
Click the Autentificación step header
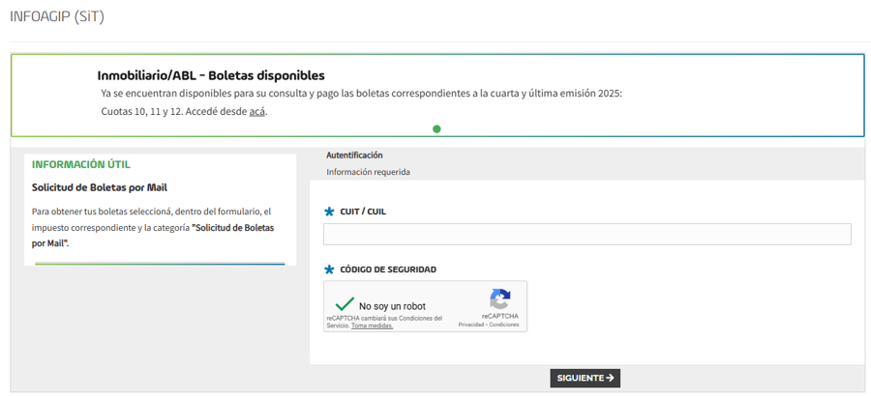tap(354, 155)
